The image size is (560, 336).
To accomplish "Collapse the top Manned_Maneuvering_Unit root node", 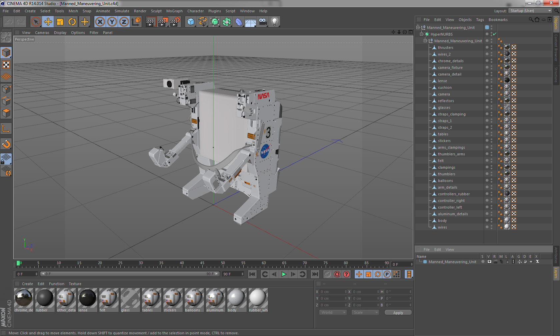I will pos(418,27).
